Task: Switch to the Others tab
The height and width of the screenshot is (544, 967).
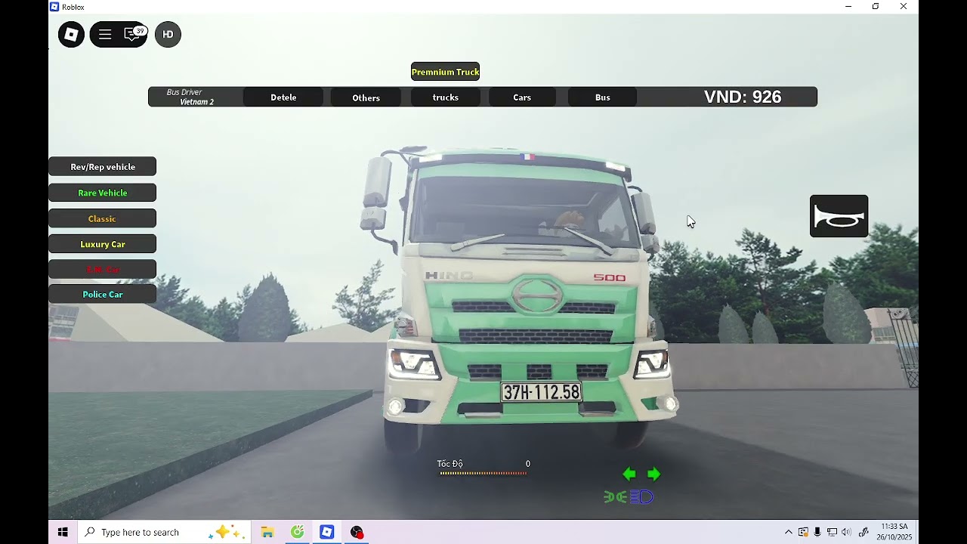Action: pyautogui.click(x=366, y=97)
